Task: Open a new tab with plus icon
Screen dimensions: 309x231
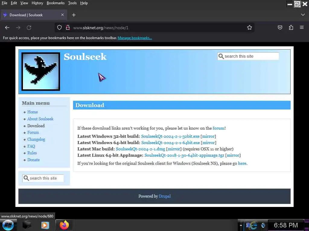Action: click(74, 15)
